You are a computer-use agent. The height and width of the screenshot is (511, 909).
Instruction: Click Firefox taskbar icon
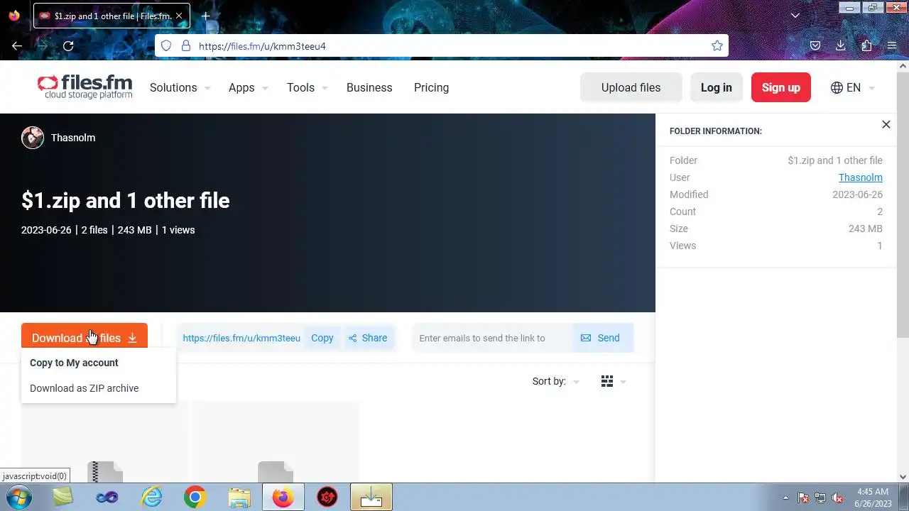(283, 498)
